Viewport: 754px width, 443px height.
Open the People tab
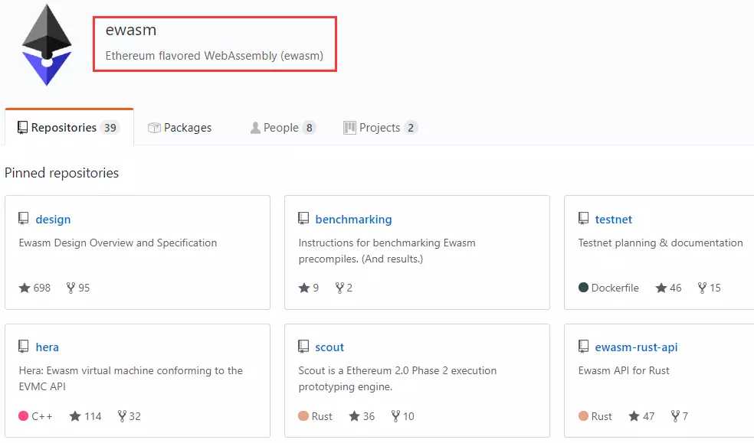pos(283,127)
